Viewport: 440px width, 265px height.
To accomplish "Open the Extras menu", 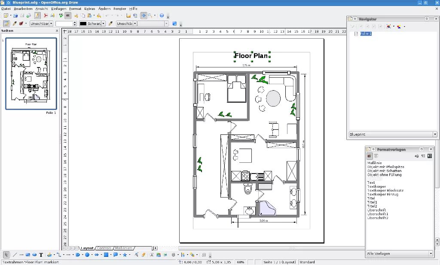I will click(89, 9).
